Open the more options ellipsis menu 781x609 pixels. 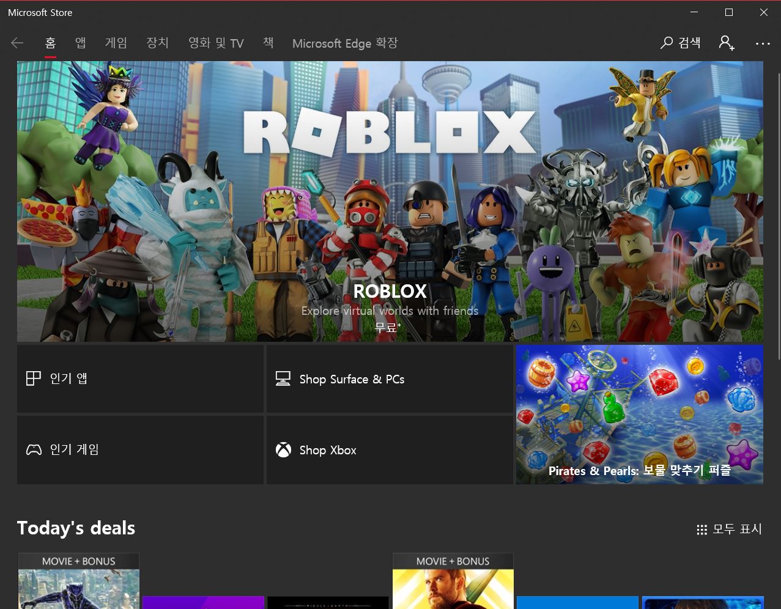click(763, 43)
